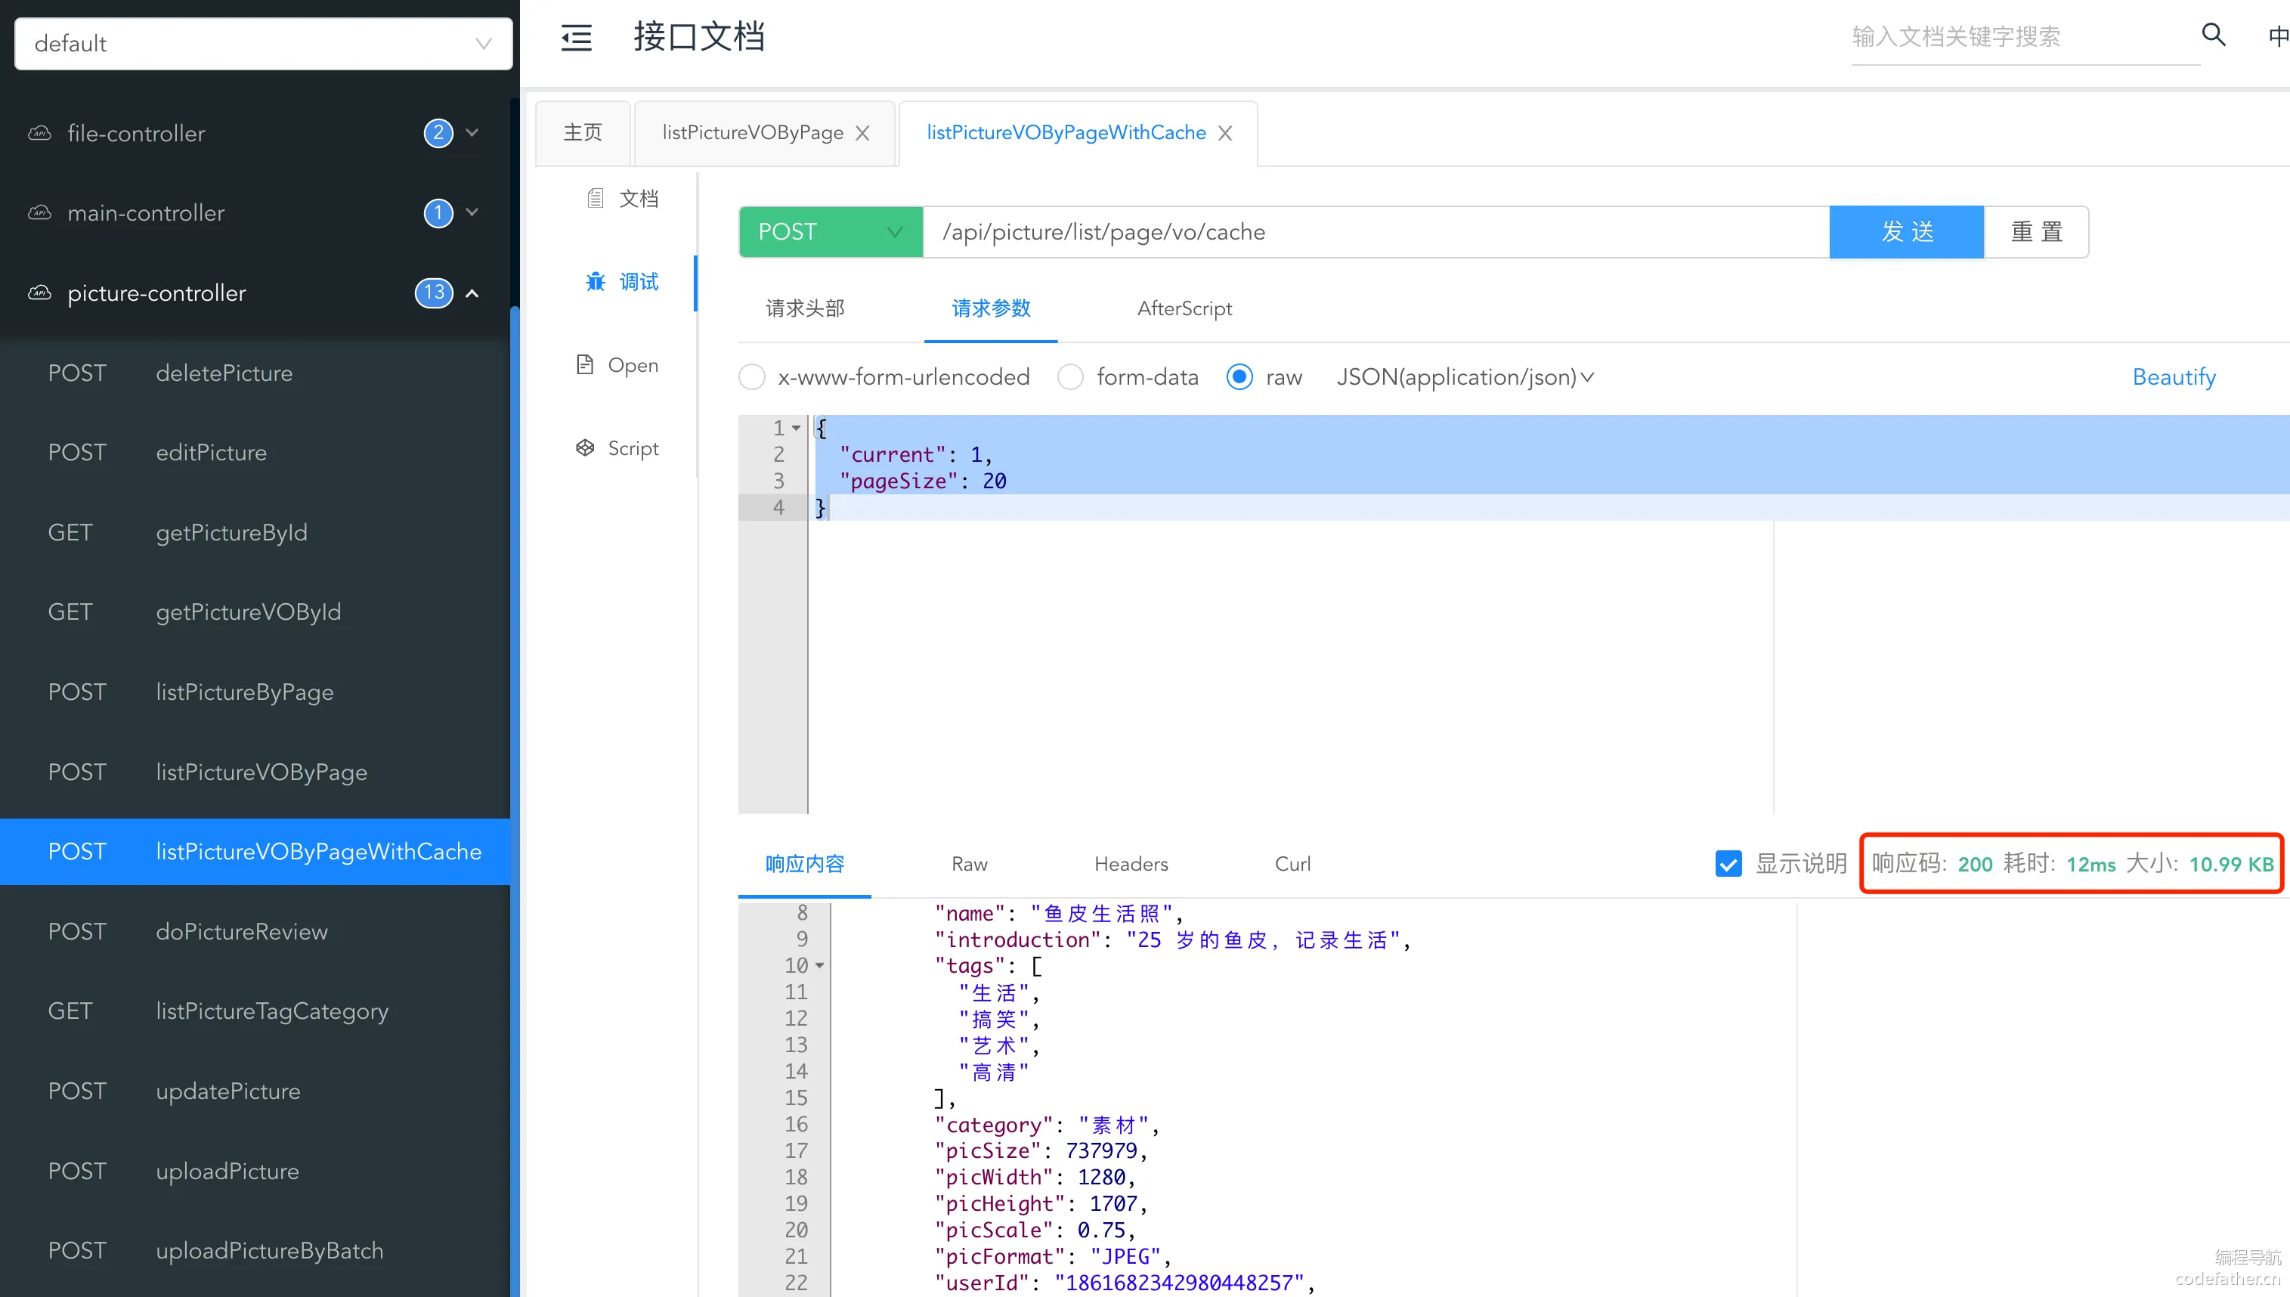Click the picture-controller count badge 13
This screenshot has height=1297, width=2290.
tap(434, 293)
